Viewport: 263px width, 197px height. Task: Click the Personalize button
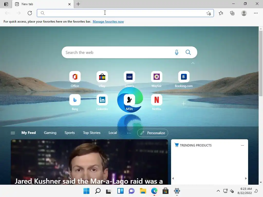tap(153, 133)
